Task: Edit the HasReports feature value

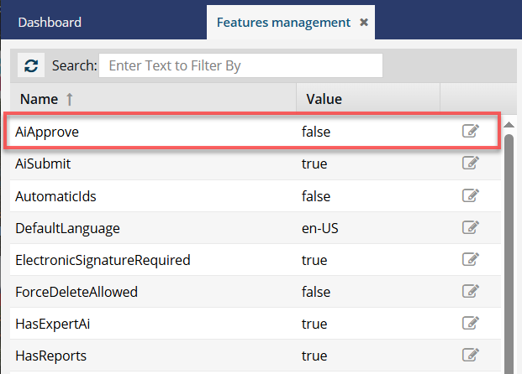Action: (471, 356)
